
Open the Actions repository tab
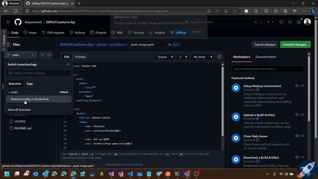(78, 32)
